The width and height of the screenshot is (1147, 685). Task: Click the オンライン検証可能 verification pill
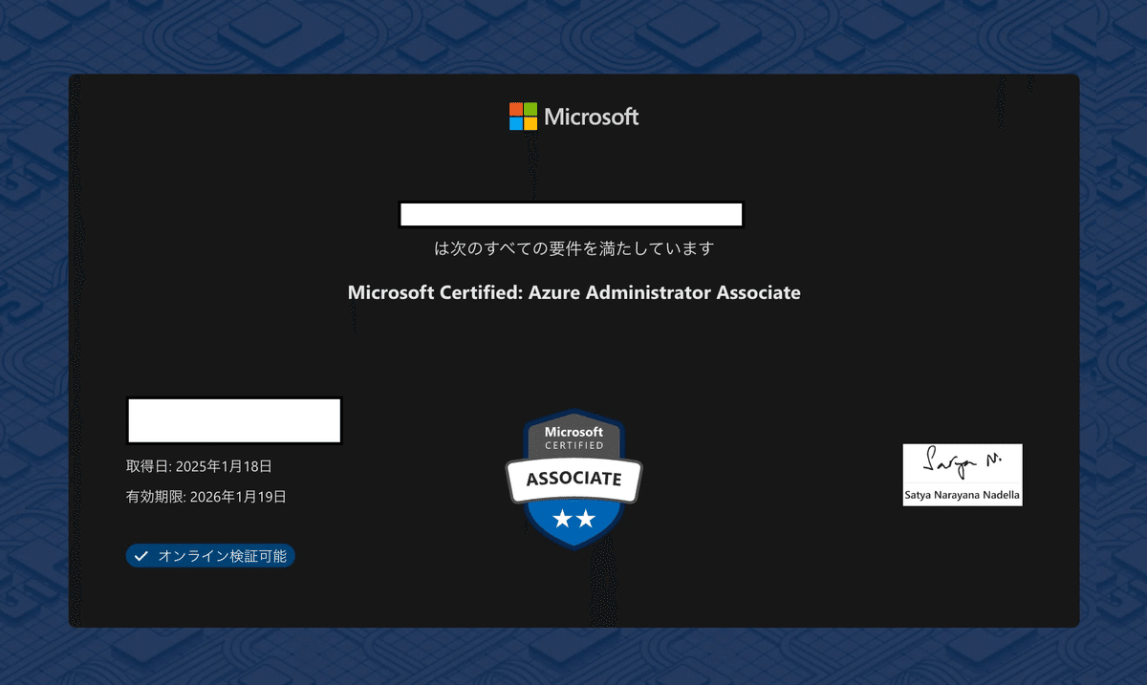tap(210, 556)
